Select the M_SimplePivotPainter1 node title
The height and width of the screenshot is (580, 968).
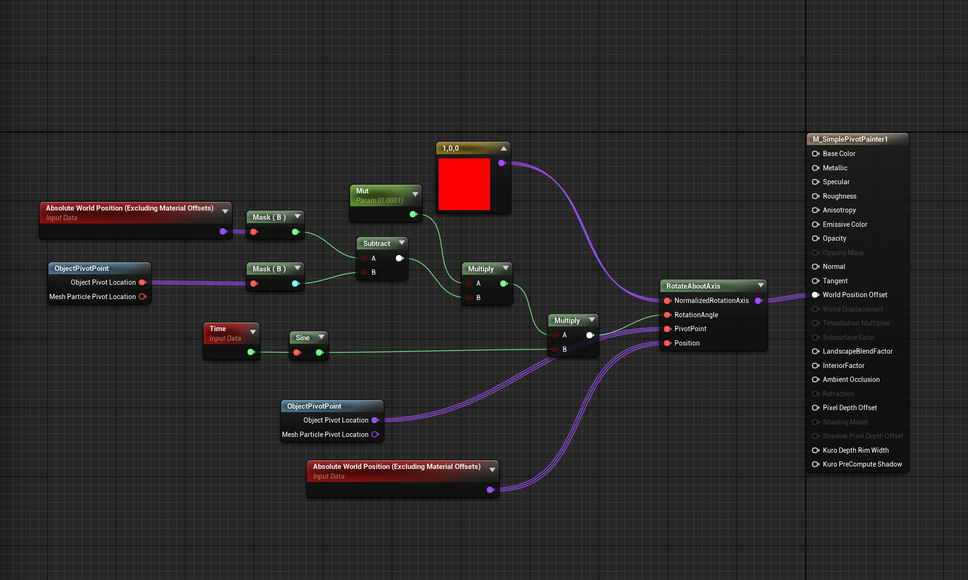click(850, 139)
